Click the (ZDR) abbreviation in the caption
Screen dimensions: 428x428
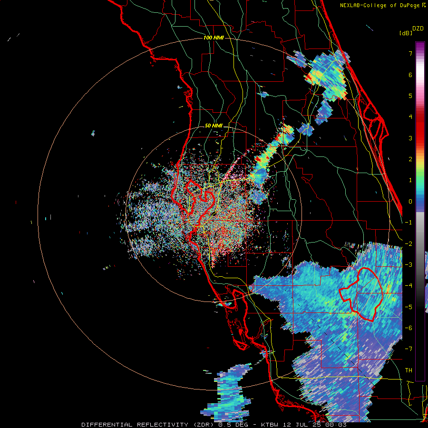[x=204, y=425]
